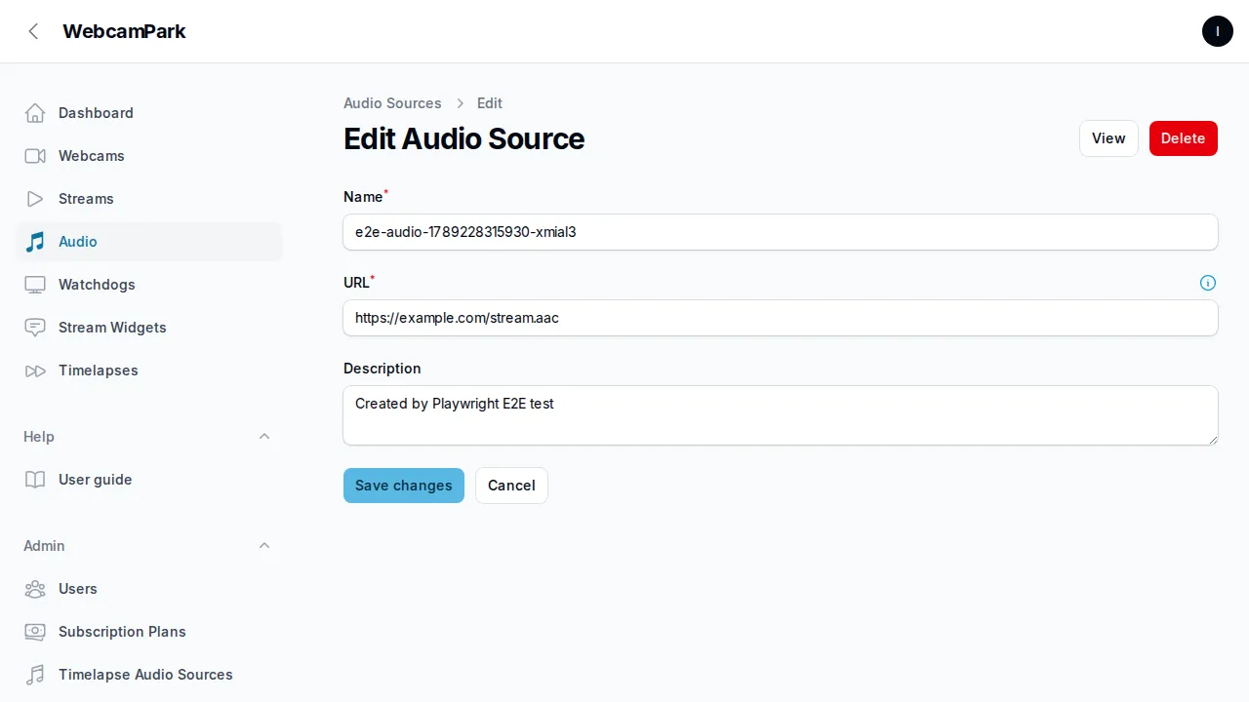Click the Timelapses fast-forward icon
This screenshot has width=1249, height=702.
(x=35, y=370)
